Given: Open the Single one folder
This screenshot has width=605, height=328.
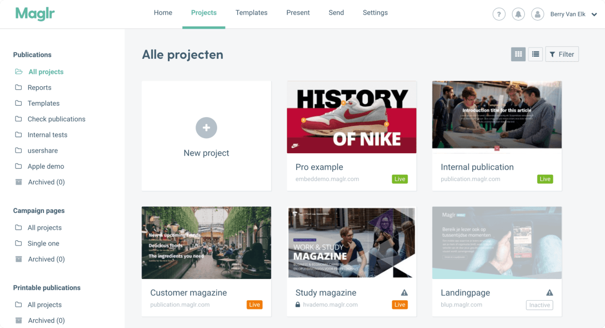Looking at the screenshot, I should [x=43, y=243].
